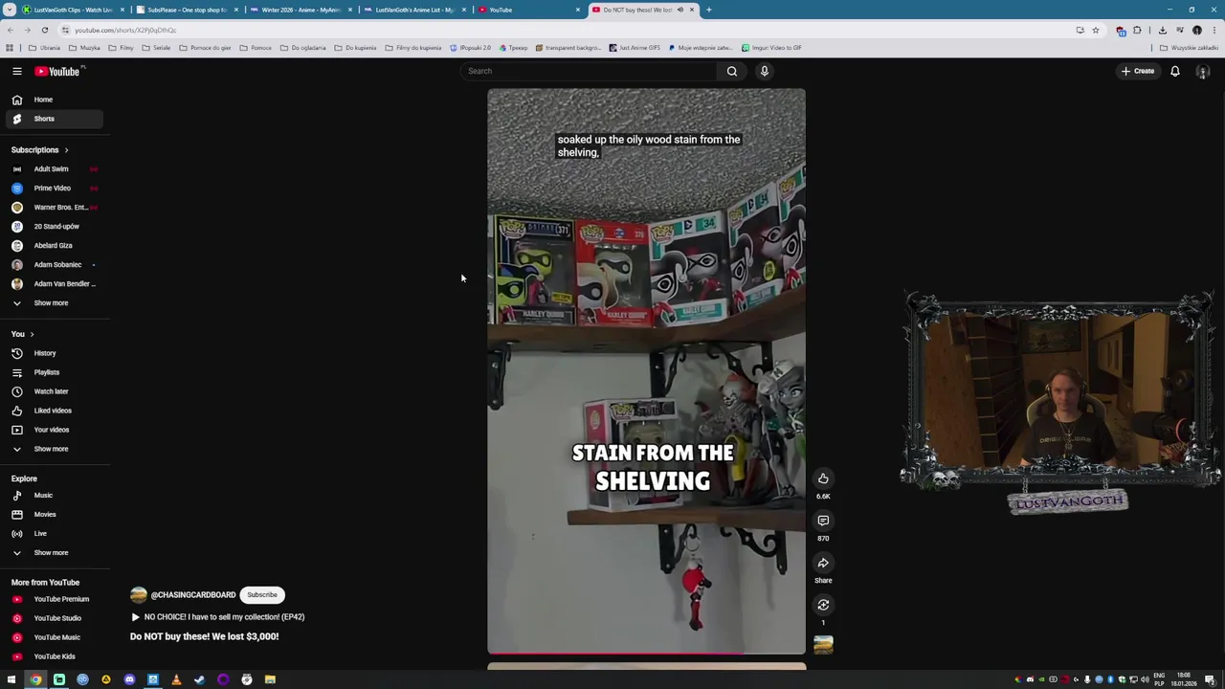This screenshot has height=689, width=1225.
Task: Click the Remix icon on the Short
Action: coord(823,605)
